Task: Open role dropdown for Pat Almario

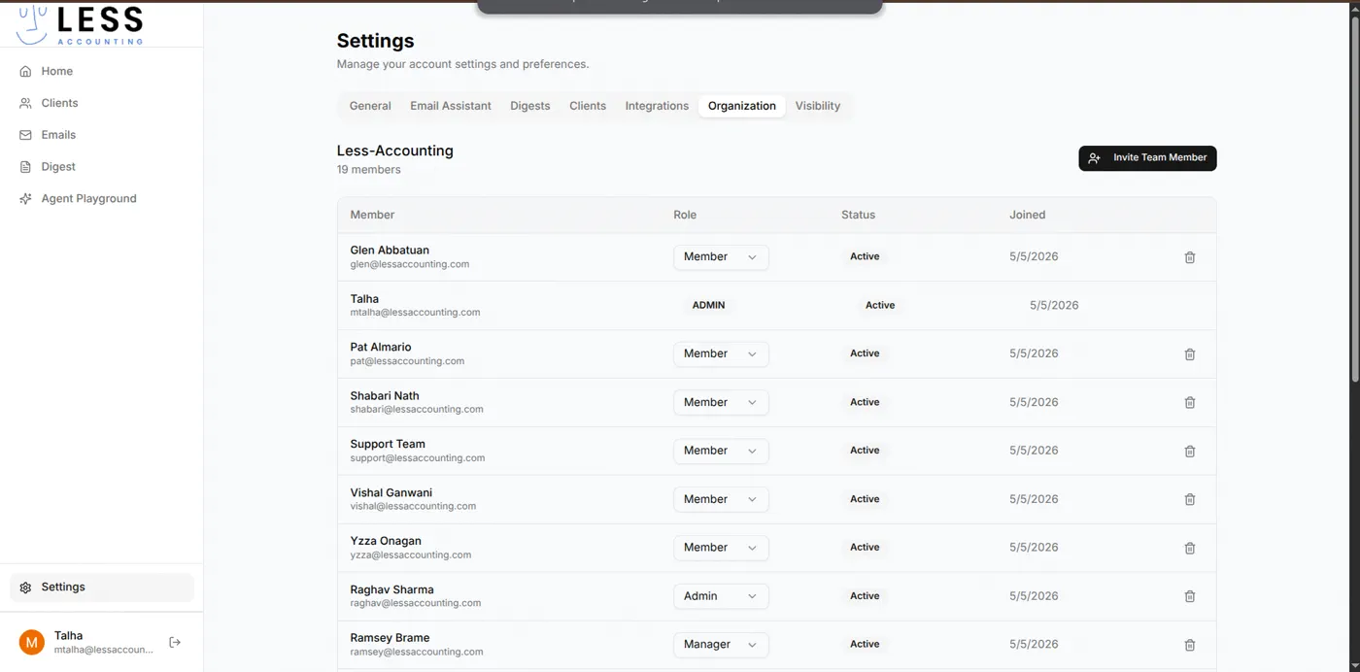Action: pos(721,354)
